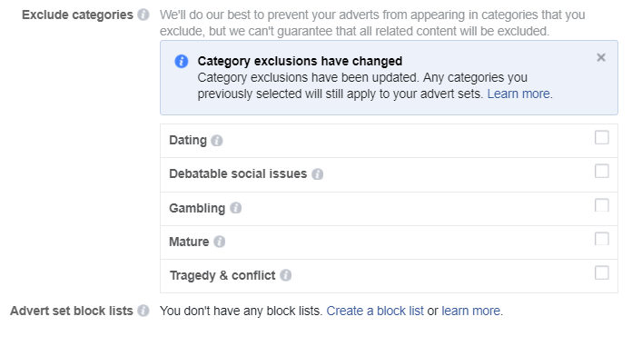The height and width of the screenshot is (356, 632).
Task: Click the blue info icon in the notice
Action: click(182, 61)
